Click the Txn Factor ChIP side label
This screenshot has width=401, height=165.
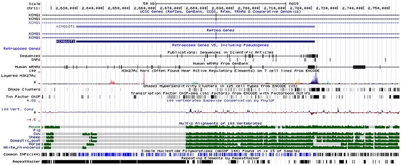point(23,97)
